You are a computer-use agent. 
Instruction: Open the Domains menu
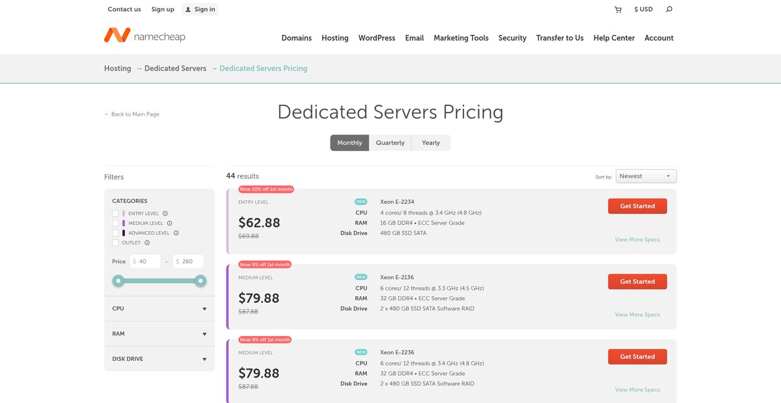(296, 38)
